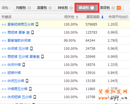130x104 pixels.
Task: Sort by 相关性 ascending arrow
Action: coord(77,17)
